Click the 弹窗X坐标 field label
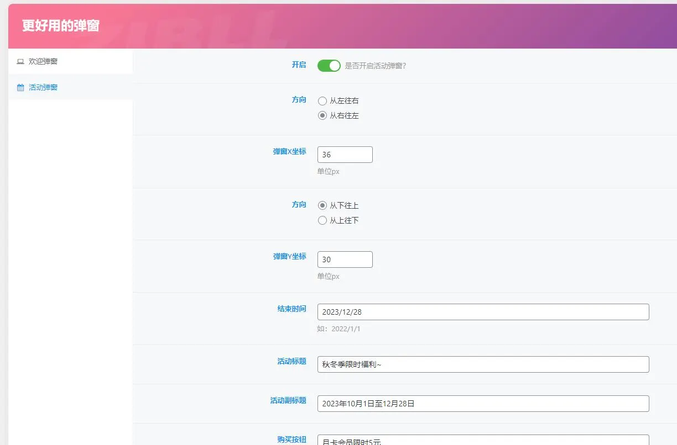This screenshot has width=677, height=445. click(289, 151)
